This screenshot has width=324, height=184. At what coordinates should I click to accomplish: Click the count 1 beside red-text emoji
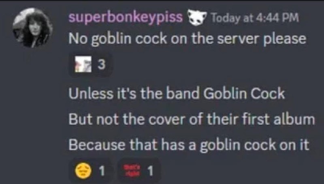[150, 171]
